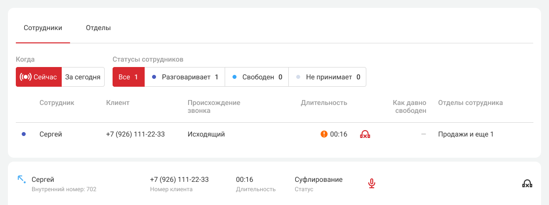Click the Как давно свободен column header
This screenshot has height=205, width=549.
[409, 106]
